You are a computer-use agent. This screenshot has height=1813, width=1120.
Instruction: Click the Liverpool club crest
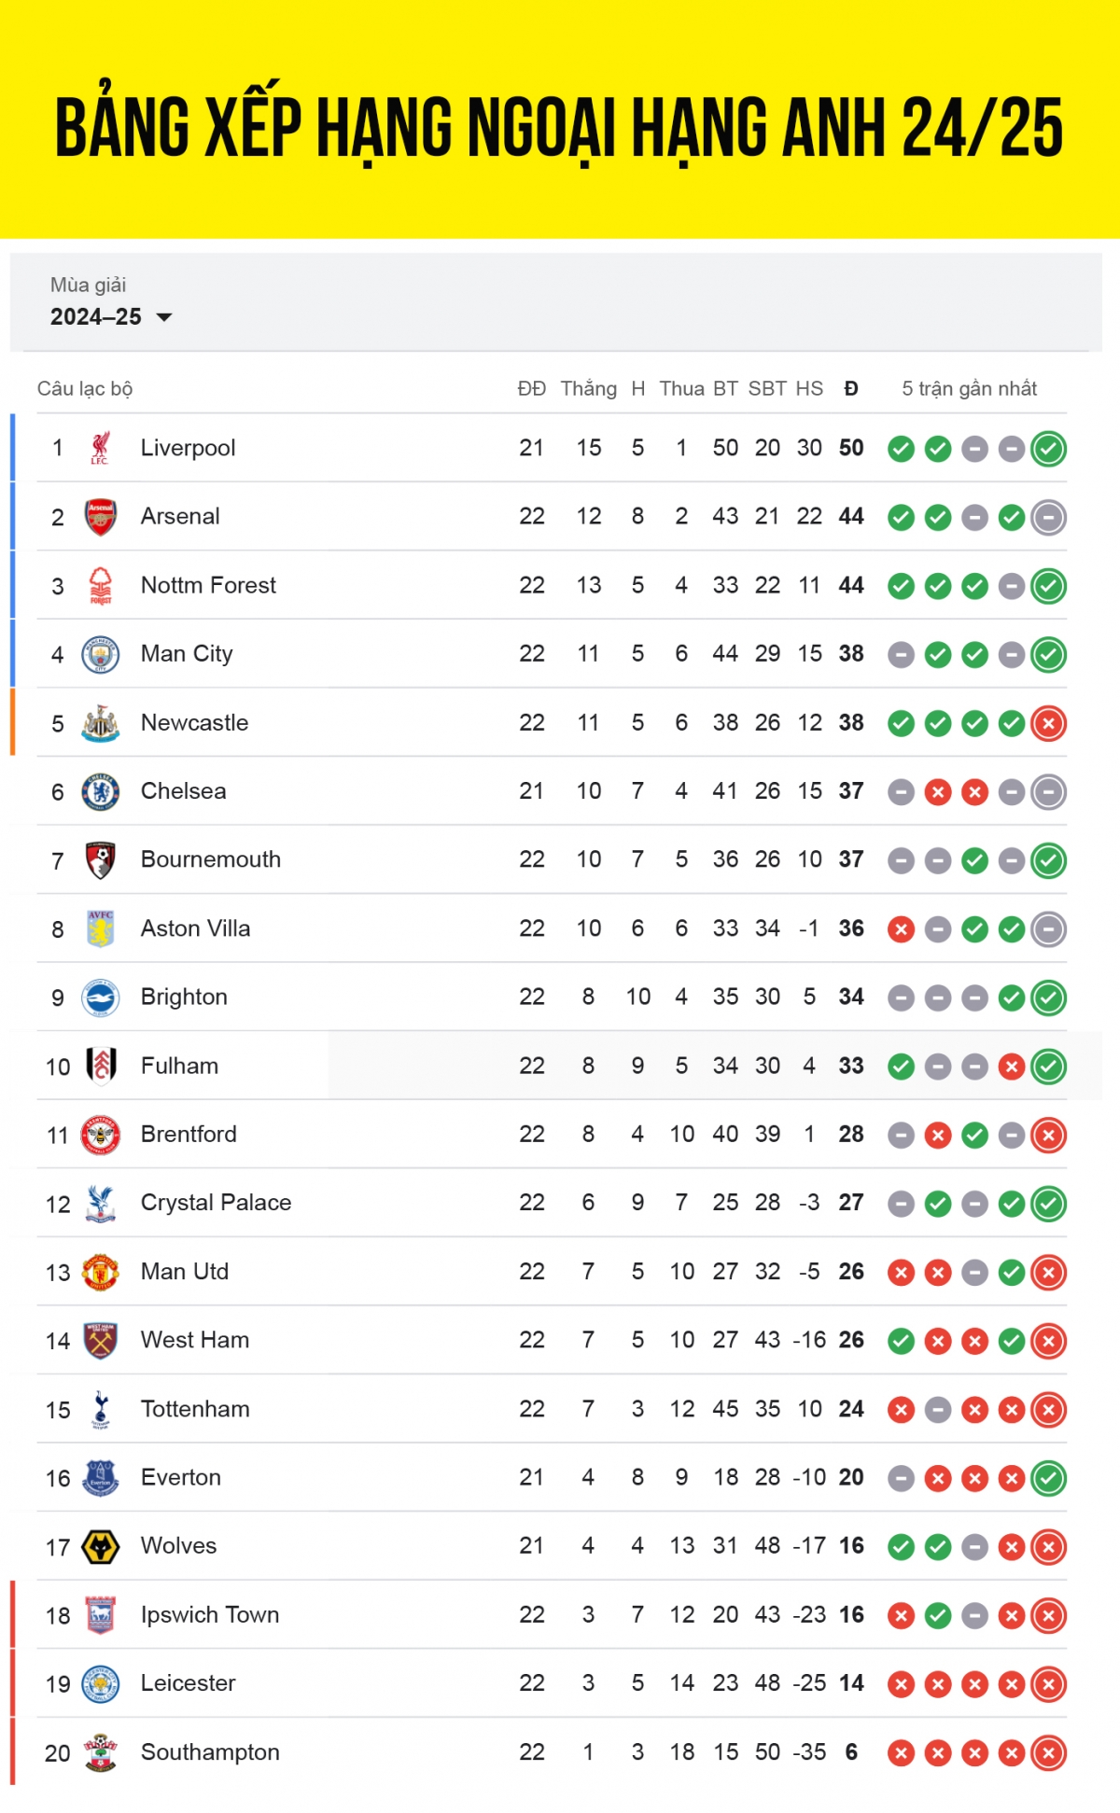point(100,448)
